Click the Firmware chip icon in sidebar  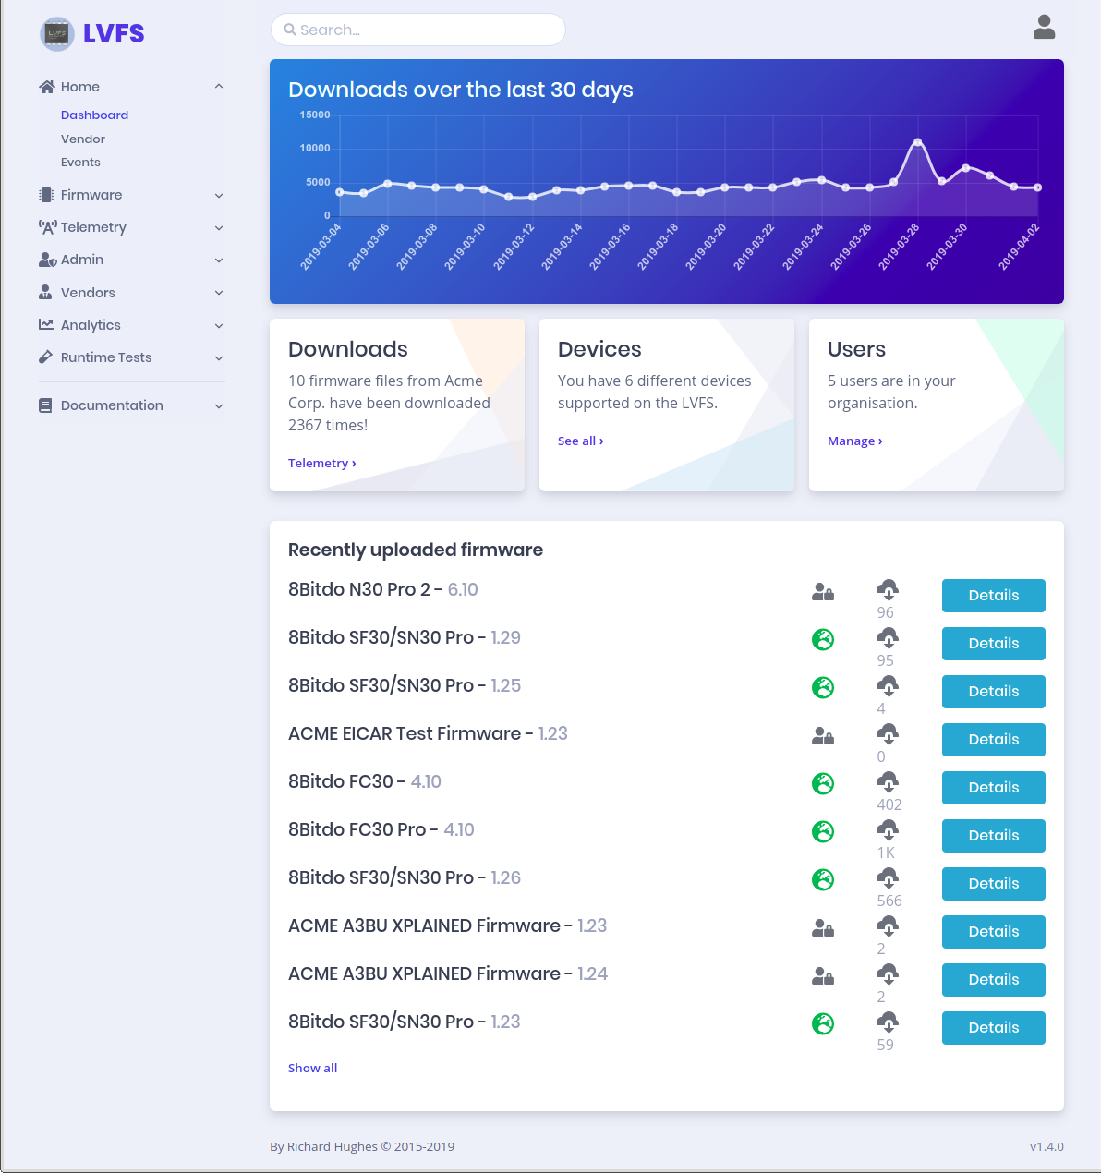(x=46, y=195)
